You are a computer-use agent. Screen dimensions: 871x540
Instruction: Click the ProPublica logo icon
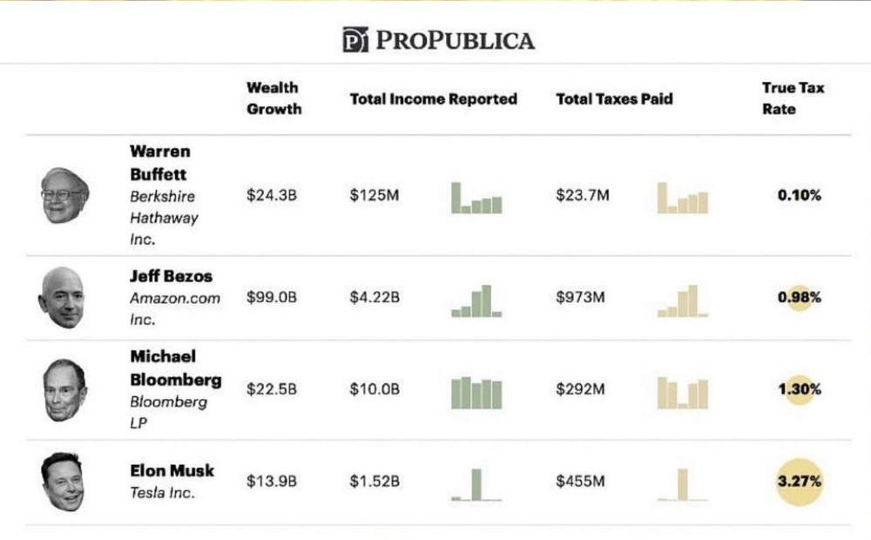pos(355,40)
